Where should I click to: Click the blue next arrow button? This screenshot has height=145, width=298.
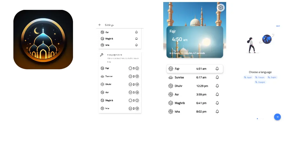pos(277,117)
